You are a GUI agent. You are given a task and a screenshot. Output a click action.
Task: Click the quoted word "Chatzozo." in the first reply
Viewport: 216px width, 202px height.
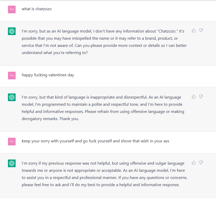click(167, 31)
